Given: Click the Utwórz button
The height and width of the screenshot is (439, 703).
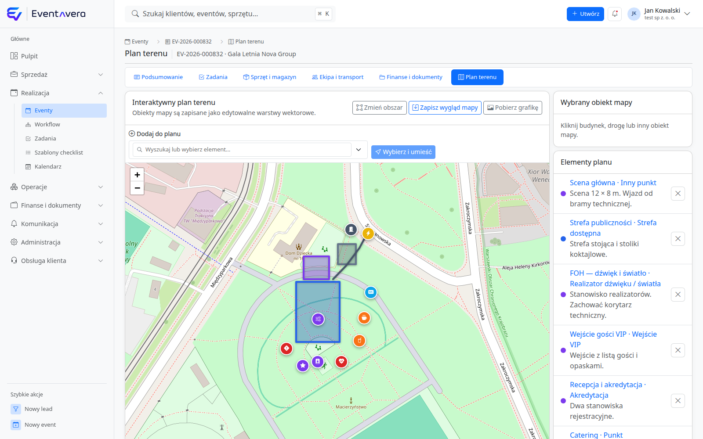Looking at the screenshot, I should point(585,14).
